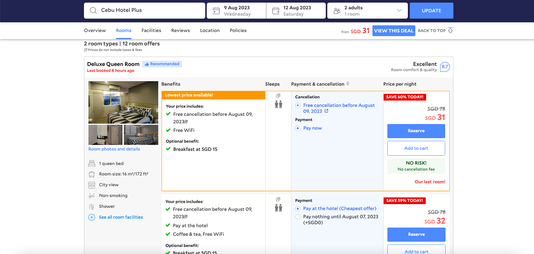Select Pay nothing until August 07, 2023

tap(298, 217)
